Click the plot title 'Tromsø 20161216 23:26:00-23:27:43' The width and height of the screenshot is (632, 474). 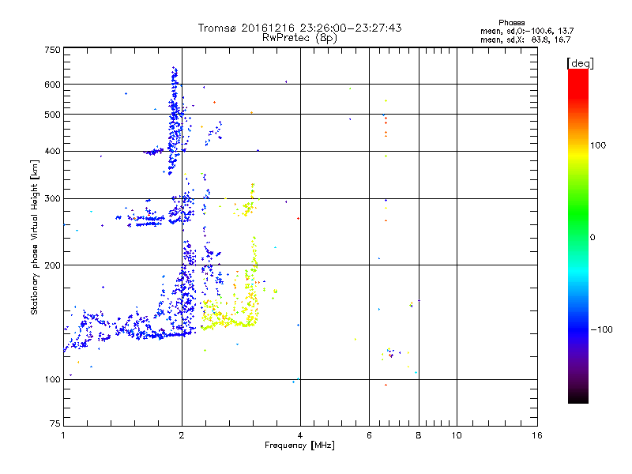pos(299,28)
